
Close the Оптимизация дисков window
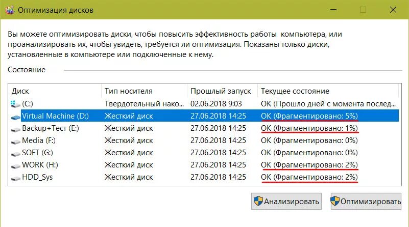pyautogui.click(x=393, y=10)
